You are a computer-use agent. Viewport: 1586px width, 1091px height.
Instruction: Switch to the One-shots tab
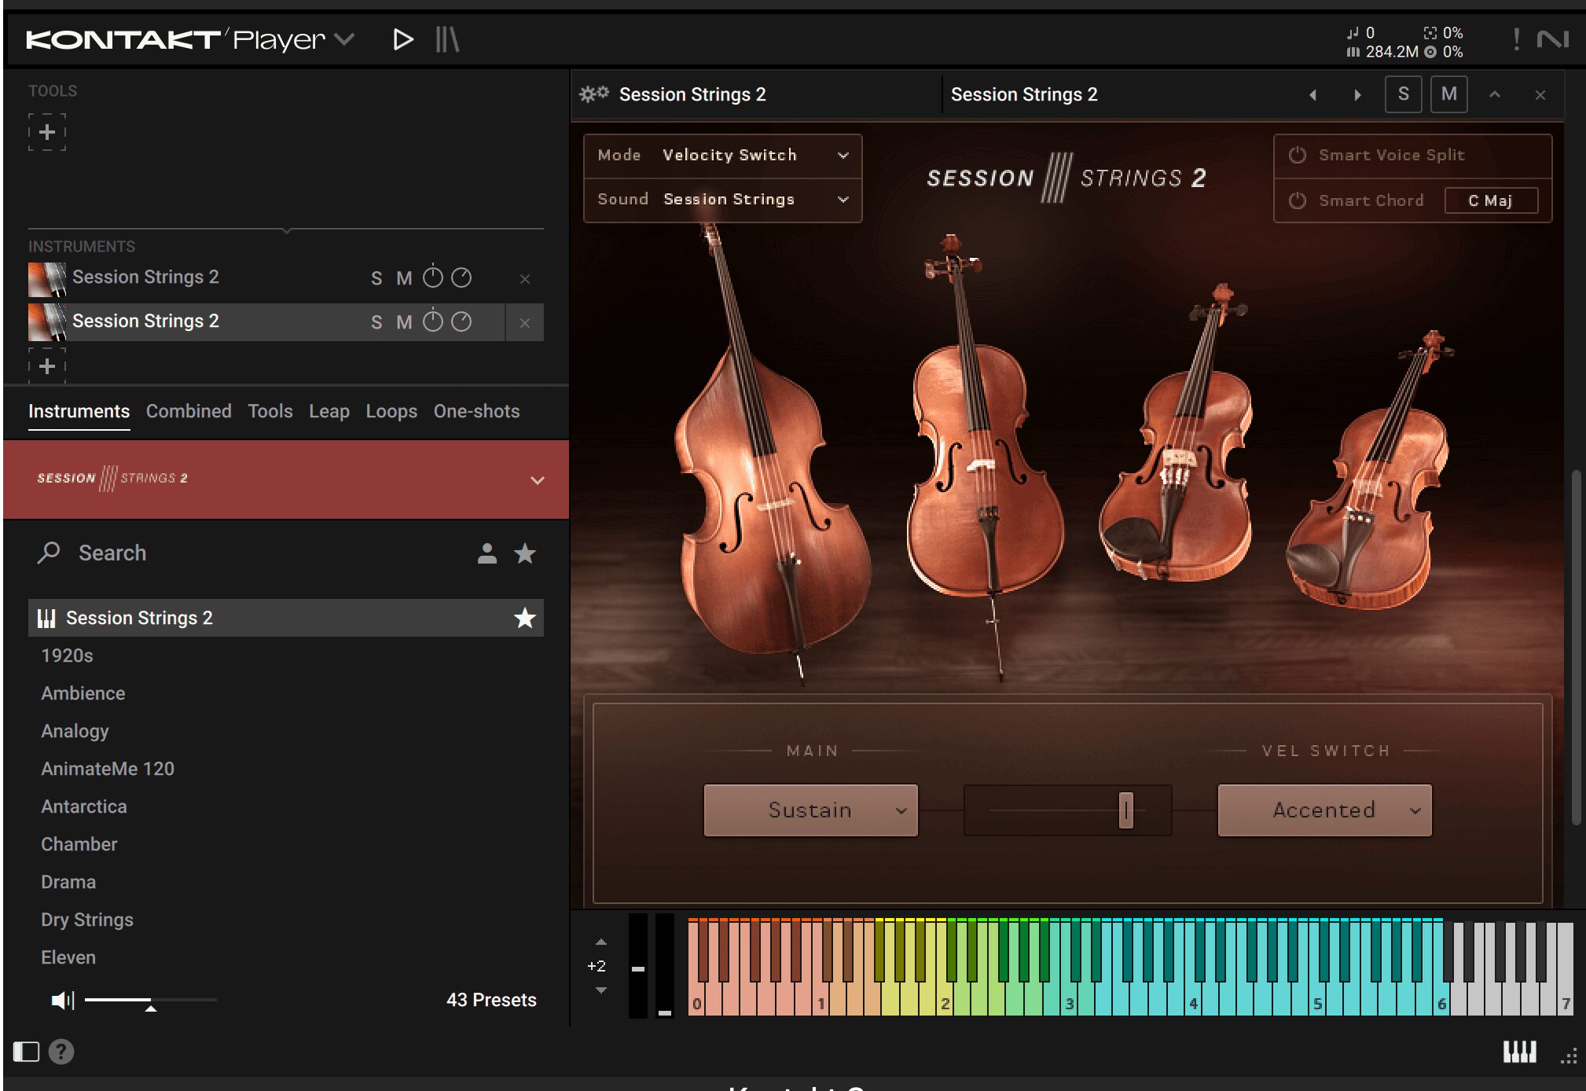tap(476, 411)
